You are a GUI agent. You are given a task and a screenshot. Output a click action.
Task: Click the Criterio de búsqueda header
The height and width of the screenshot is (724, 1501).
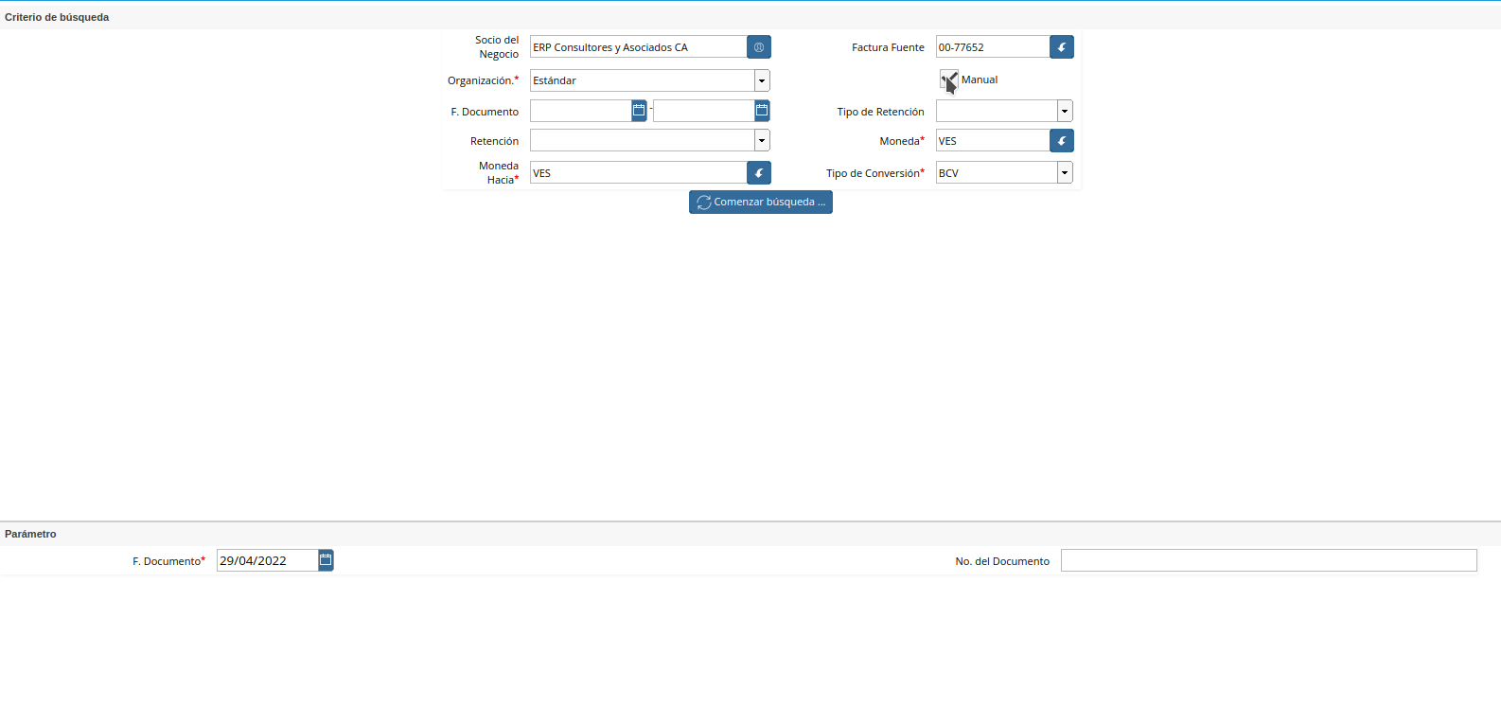pos(57,17)
